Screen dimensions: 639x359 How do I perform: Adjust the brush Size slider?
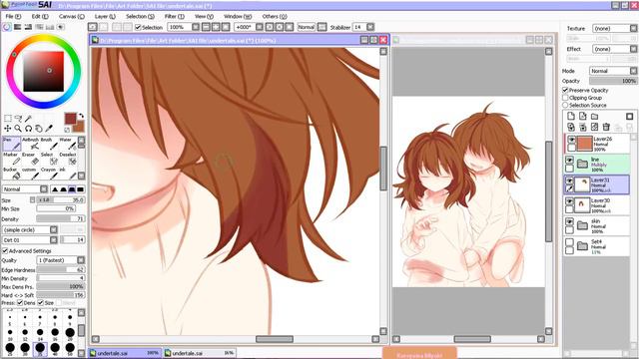point(60,199)
